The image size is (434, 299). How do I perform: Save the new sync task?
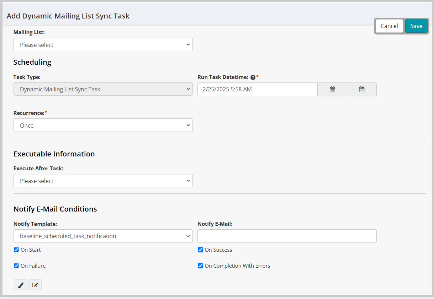(x=416, y=26)
